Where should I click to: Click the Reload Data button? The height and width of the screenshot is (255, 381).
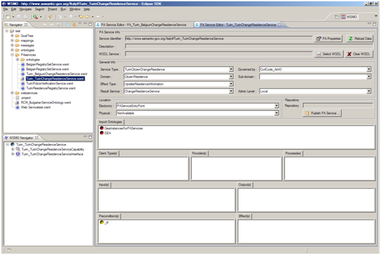360,38
